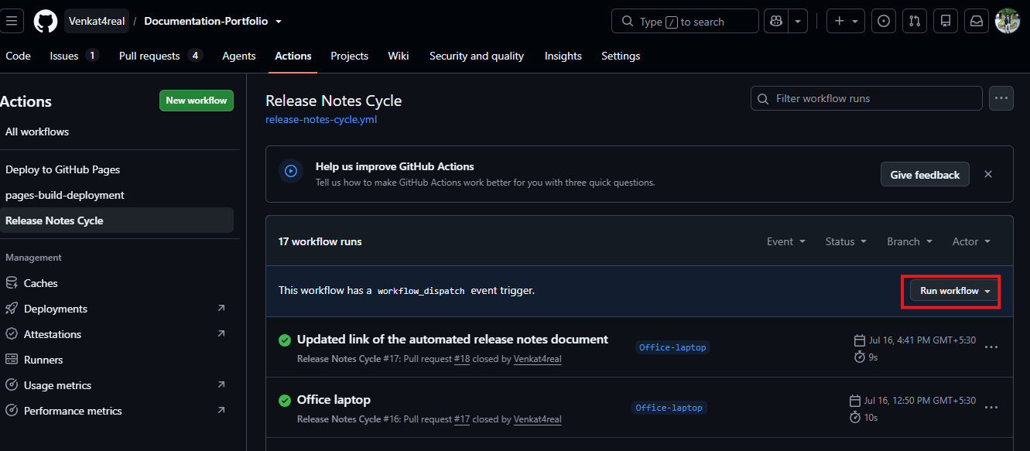1030x451 pixels.
Task: Switch to the Code tab
Action: (x=18, y=56)
